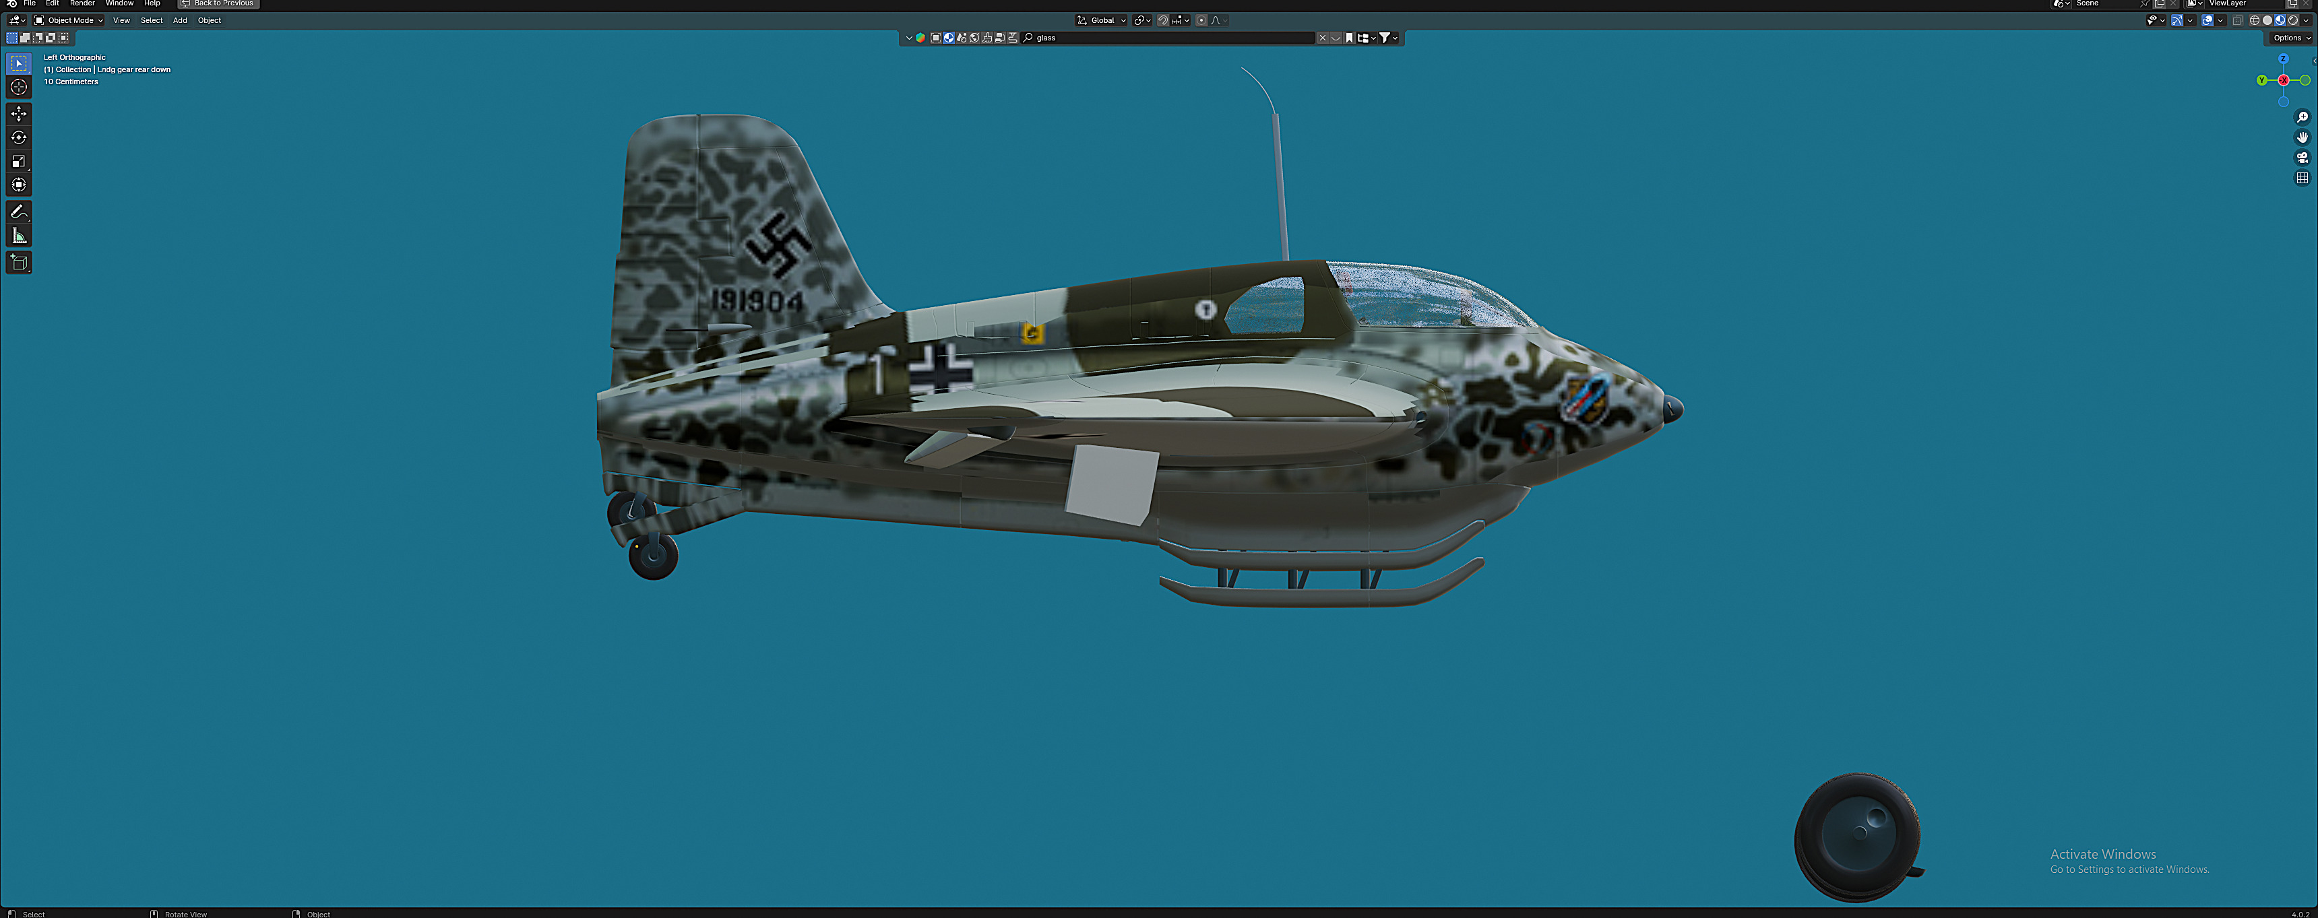
Task: Filter by material shader icon
Action: point(949,38)
